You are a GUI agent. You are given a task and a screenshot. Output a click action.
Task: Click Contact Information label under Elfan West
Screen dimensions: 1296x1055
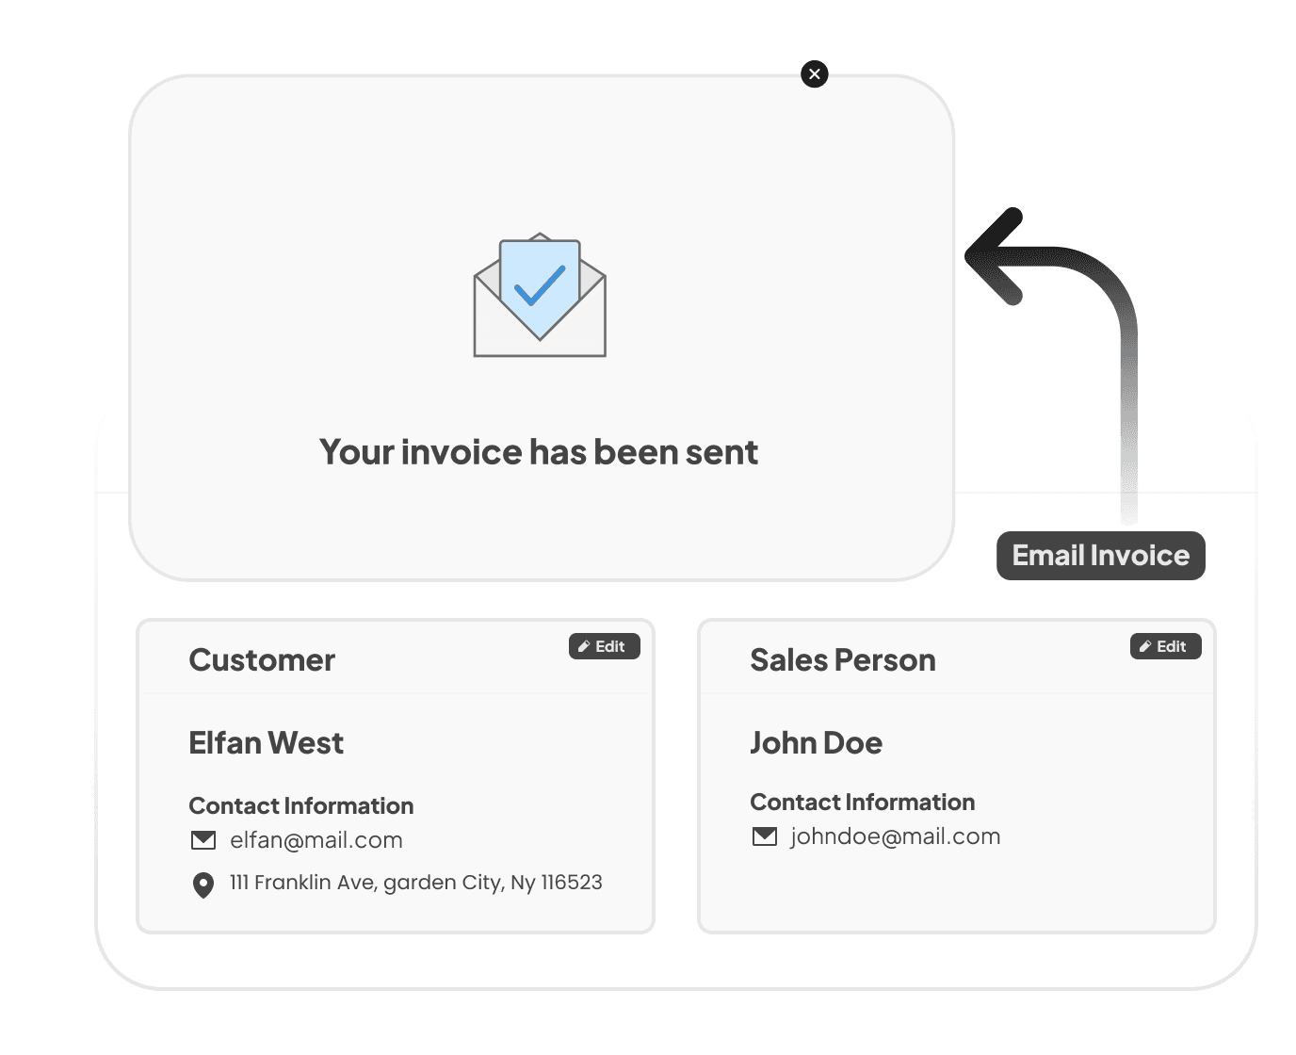301,806
